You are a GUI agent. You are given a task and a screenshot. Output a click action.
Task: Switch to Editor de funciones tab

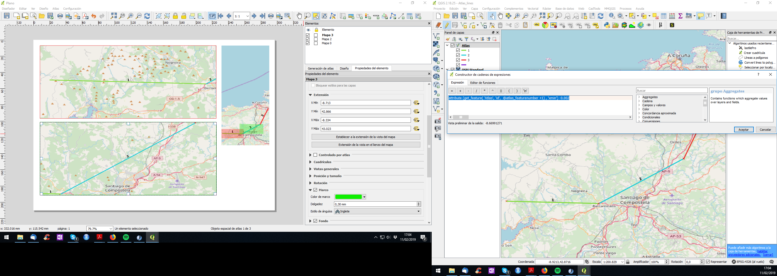(483, 82)
